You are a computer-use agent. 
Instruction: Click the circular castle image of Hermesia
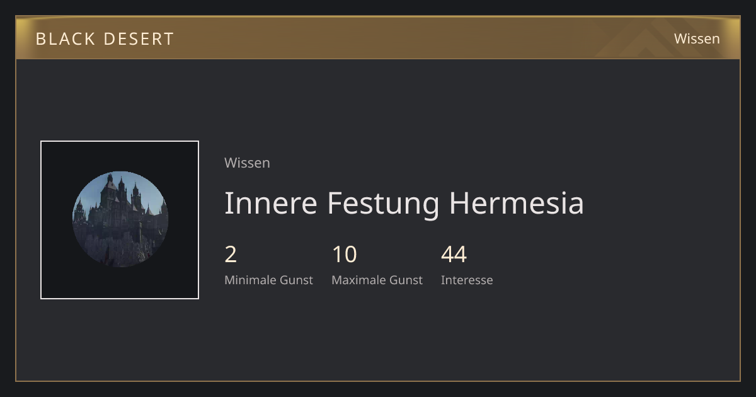coord(120,219)
